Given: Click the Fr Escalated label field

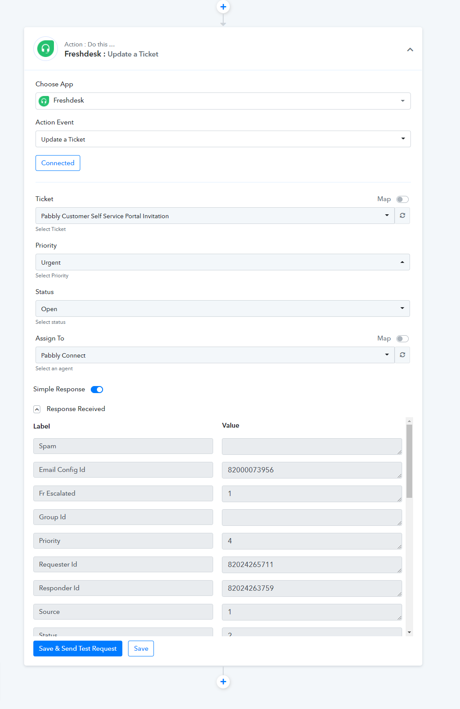Looking at the screenshot, I should click(x=123, y=493).
